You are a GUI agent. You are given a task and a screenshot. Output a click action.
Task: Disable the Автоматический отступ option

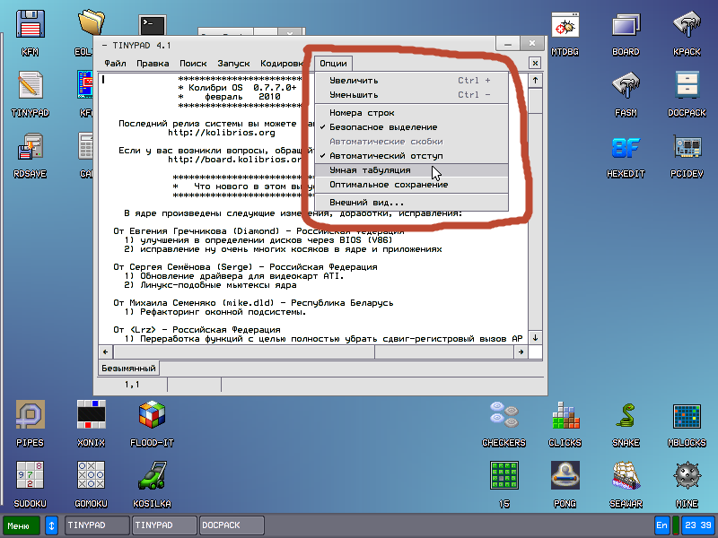[x=386, y=155]
